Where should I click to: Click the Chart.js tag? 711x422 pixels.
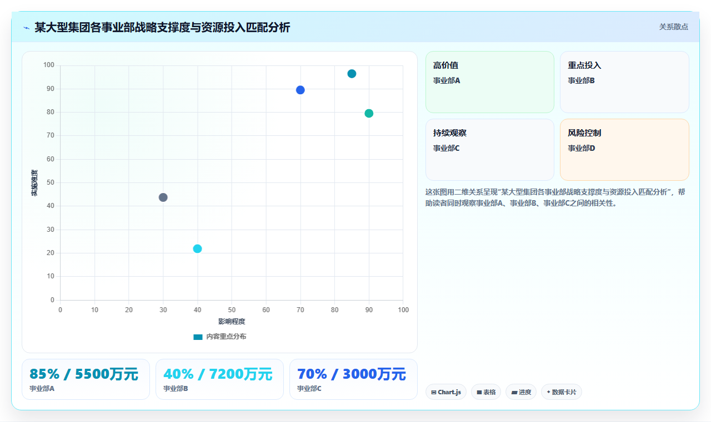coord(446,392)
